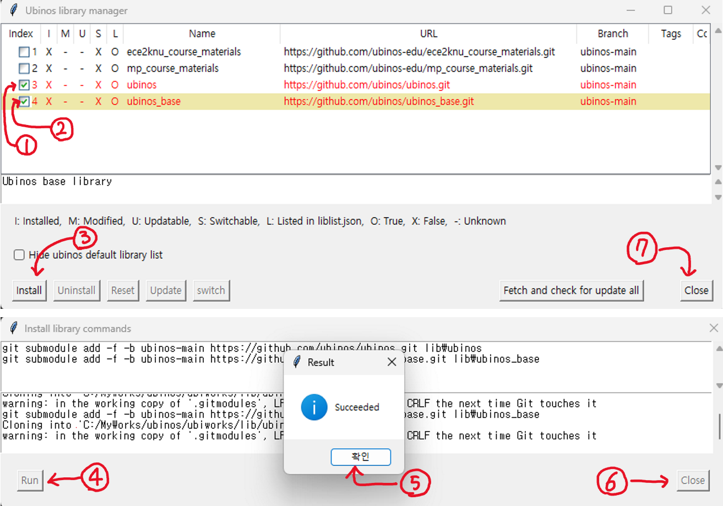Click the feather icon in Ubinos library manager title
This screenshot has height=506, width=723.
[14, 10]
